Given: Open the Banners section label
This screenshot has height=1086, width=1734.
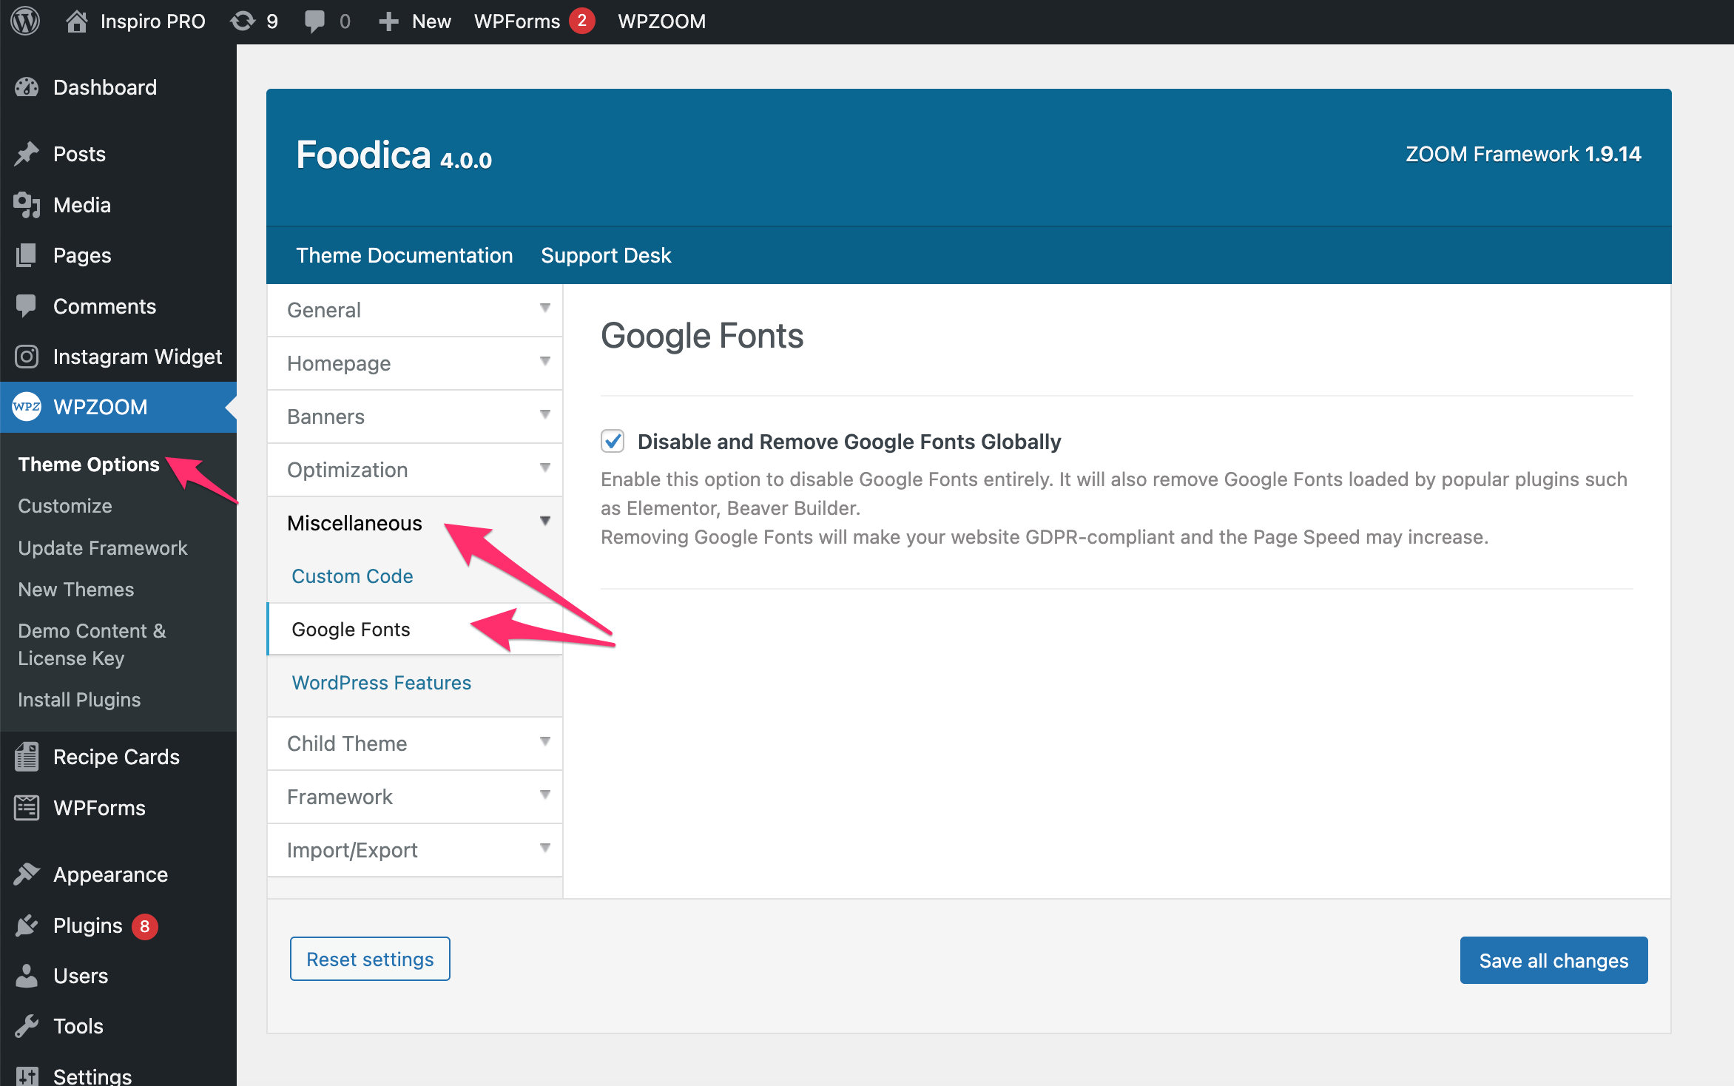Looking at the screenshot, I should click(325, 416).
